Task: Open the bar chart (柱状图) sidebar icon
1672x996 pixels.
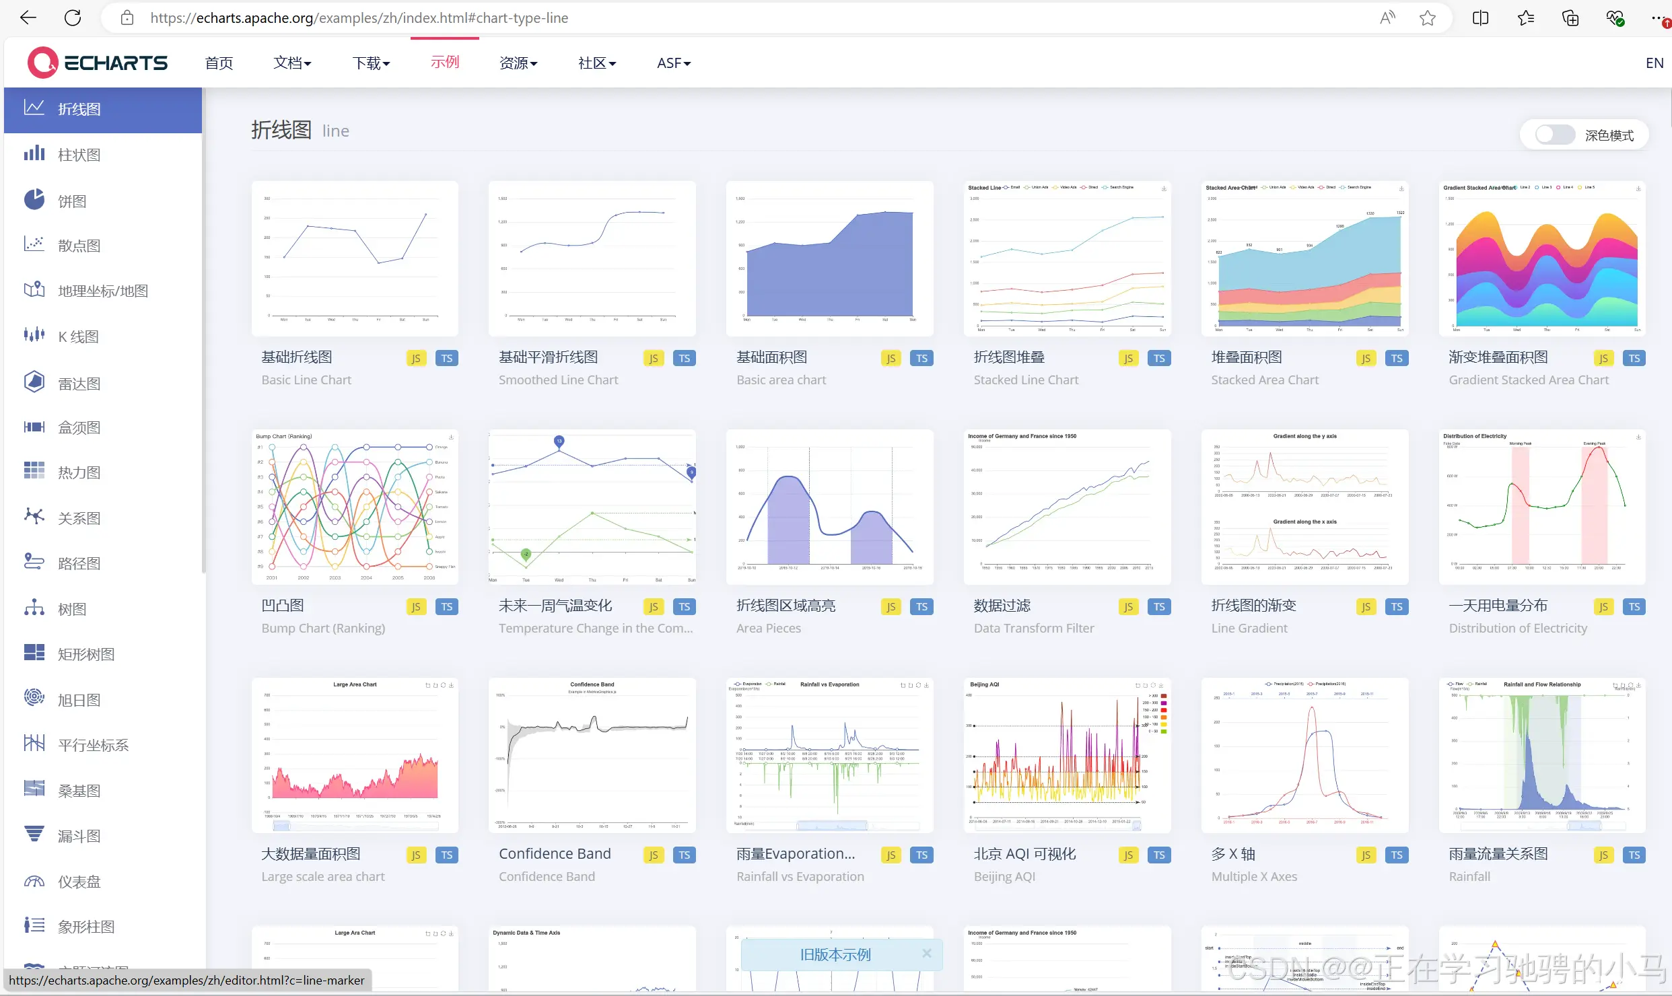Action: [x=34, y=153]
